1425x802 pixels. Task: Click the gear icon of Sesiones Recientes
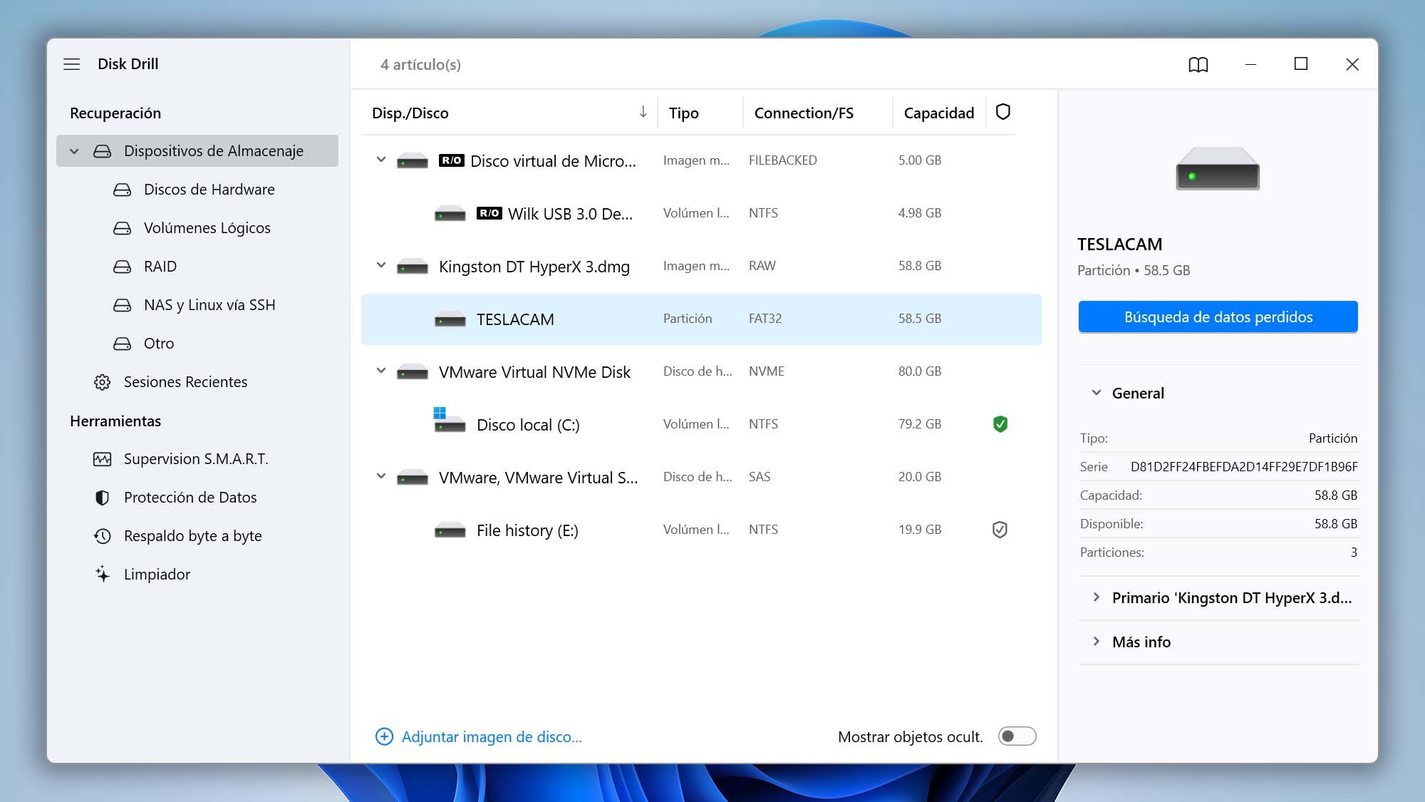(103, 382)
